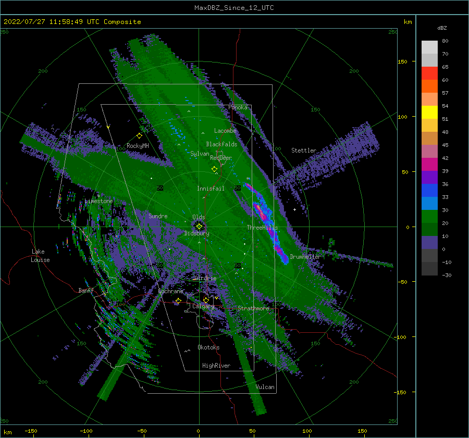The width and height of the screenshot is (469, 438).
Task: Click the Blackfalds town label
Action: click(x=221, y=144)
